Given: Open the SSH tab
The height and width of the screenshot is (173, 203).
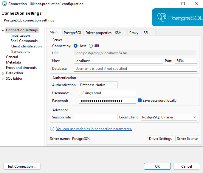Looking at the screenshot, I should pyautogui.click(x=118, y=33).
